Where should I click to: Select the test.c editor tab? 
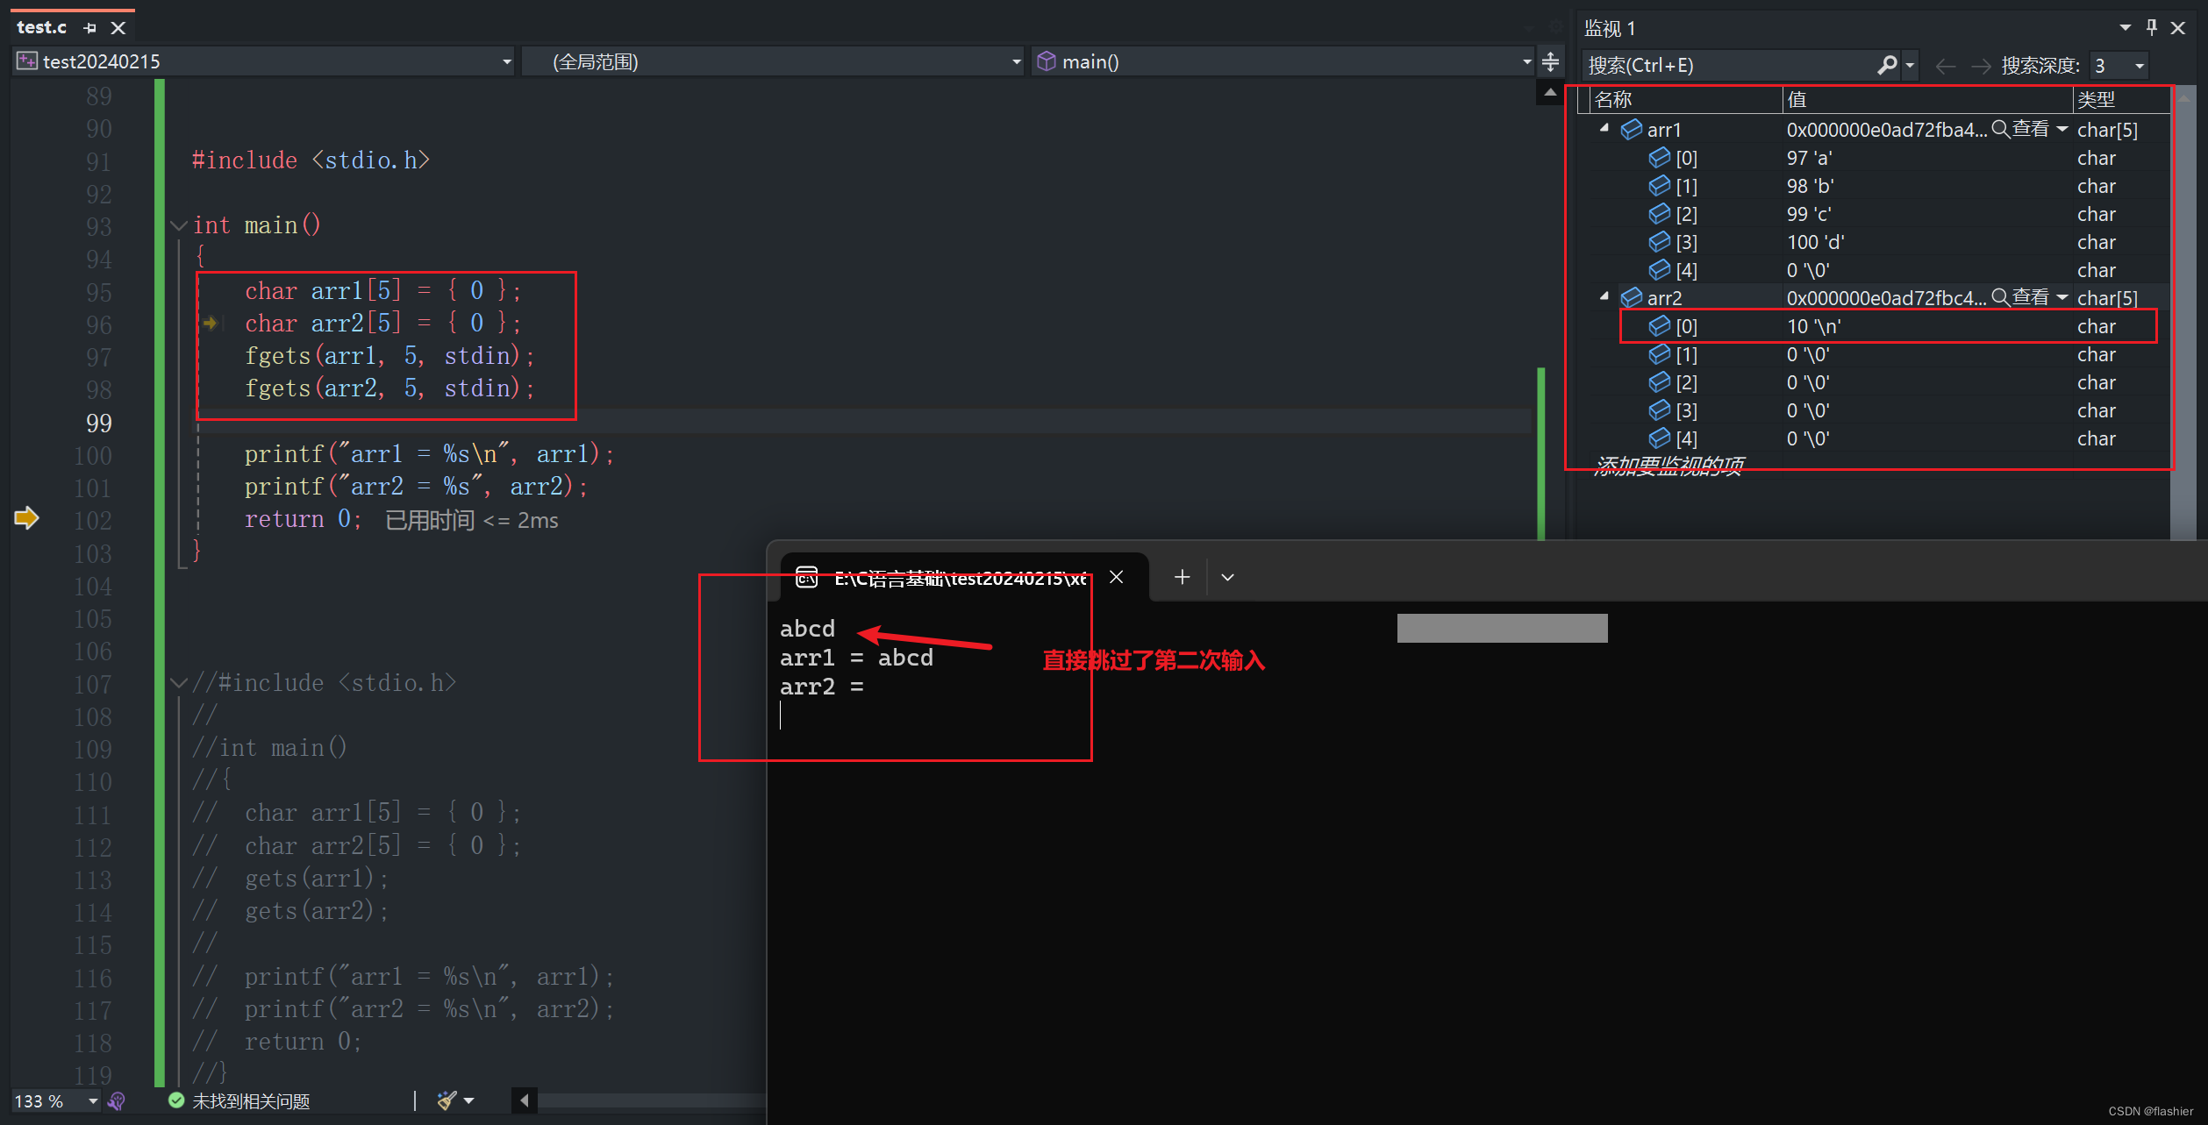42,28
